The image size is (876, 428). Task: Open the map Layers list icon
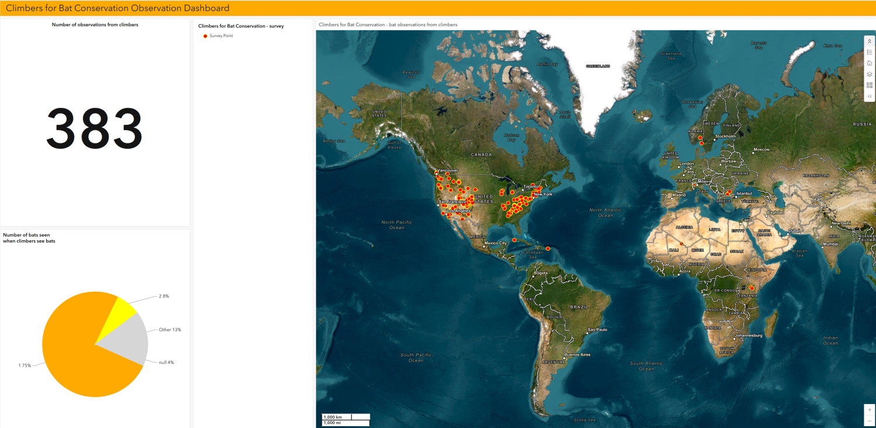[x=870, y=74]
